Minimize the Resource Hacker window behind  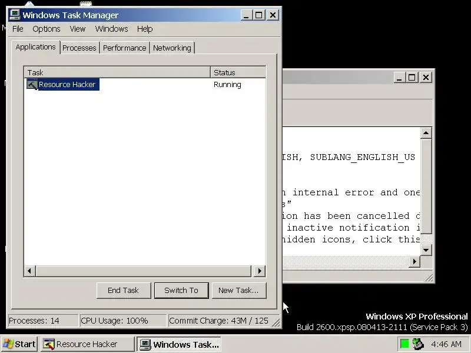399,78
